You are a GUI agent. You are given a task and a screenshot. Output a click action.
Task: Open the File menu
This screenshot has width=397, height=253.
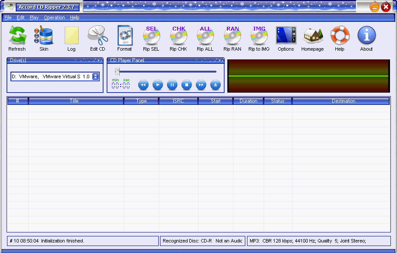(x=8, y=17)
